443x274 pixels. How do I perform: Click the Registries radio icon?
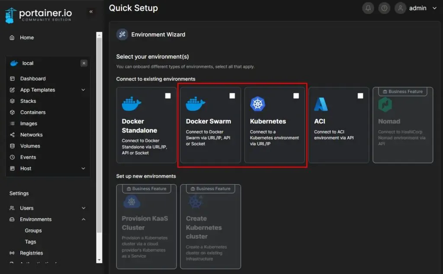coord(12,253)
